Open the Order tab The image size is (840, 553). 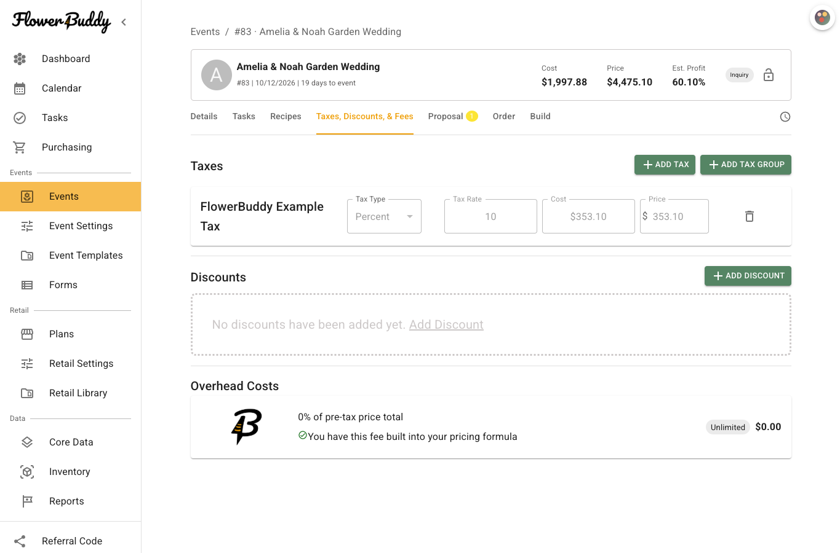504,117
